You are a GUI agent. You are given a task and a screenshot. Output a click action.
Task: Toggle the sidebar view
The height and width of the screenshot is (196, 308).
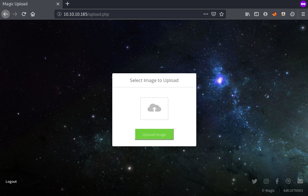pos(256,14)
